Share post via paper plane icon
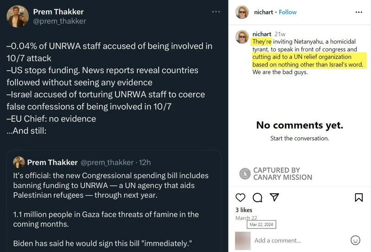Viewport: 371px width, 252px height. click(x=275, y=198)
